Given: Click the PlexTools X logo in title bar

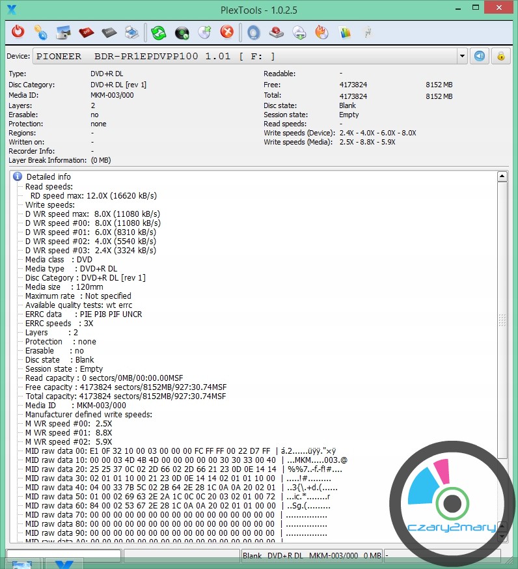Looking at the screenshot, I should (x=10, y=9).
